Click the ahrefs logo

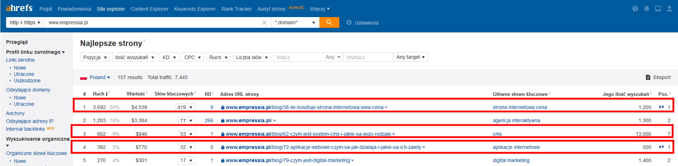coord(19,8)
